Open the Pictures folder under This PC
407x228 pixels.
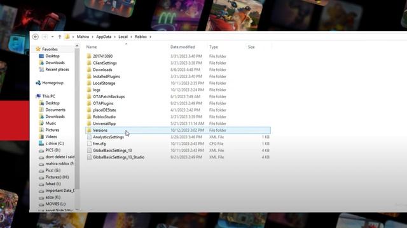[x=52, y=130]
